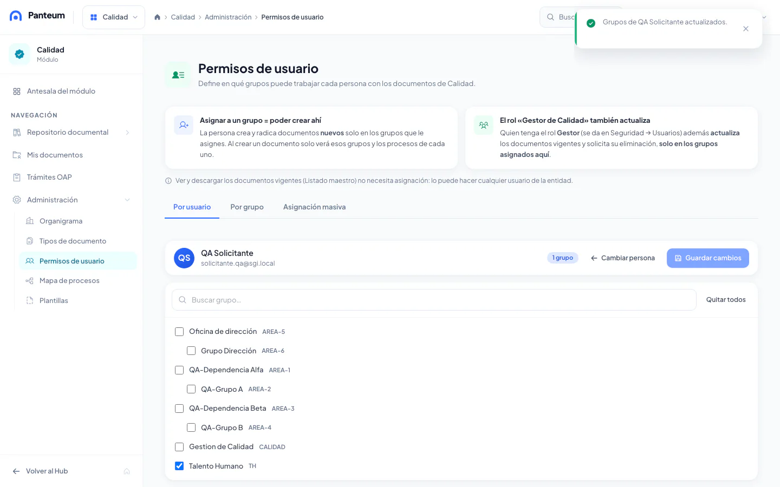Check the Gestion de Calidad checkbox
Image resolution: width=780 pixels, height=487 pixels.
tap(179, 447)
